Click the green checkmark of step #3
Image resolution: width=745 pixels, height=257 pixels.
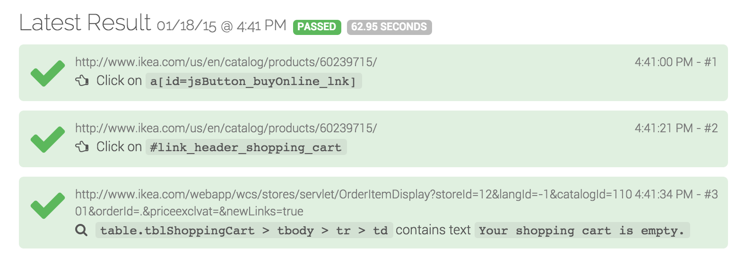click(x=48, y=206)
